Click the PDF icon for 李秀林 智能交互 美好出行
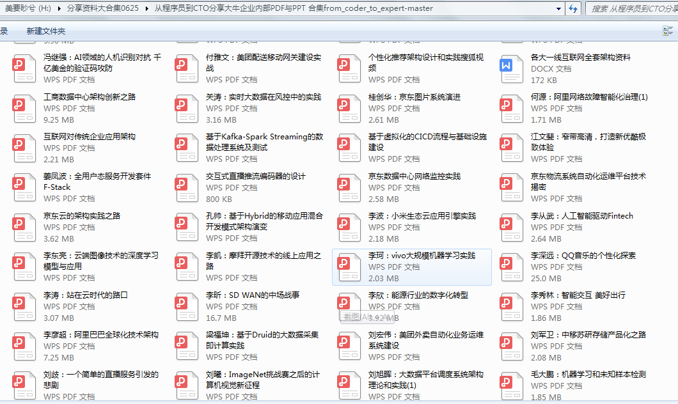Image resolution: width=678 pixels, height=404 pixels. (x=512, y=306)
